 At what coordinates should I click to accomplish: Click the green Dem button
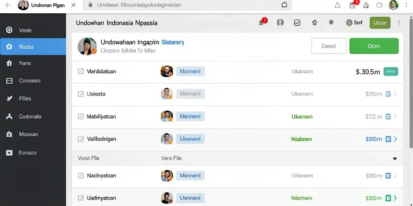pos(374,46)
